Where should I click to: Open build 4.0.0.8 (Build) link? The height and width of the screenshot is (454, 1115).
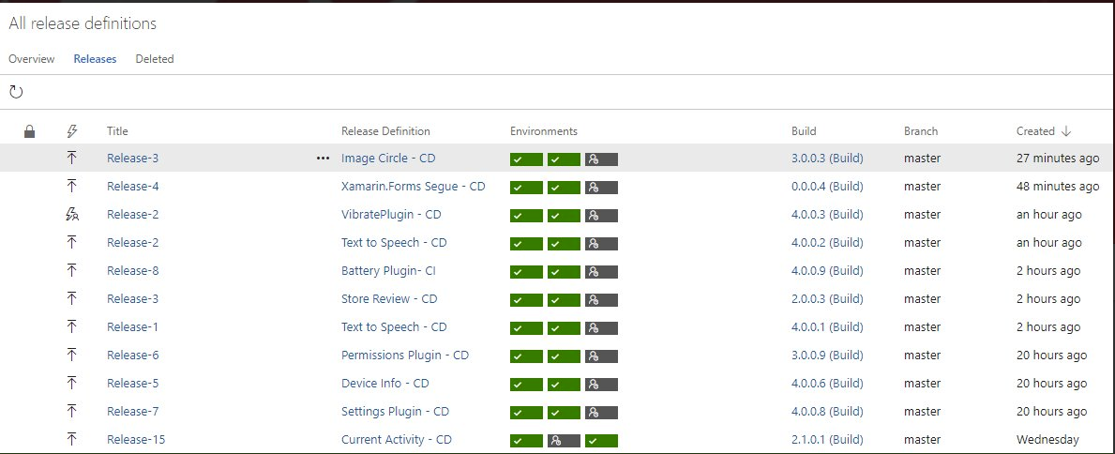(x=827, y=411)
